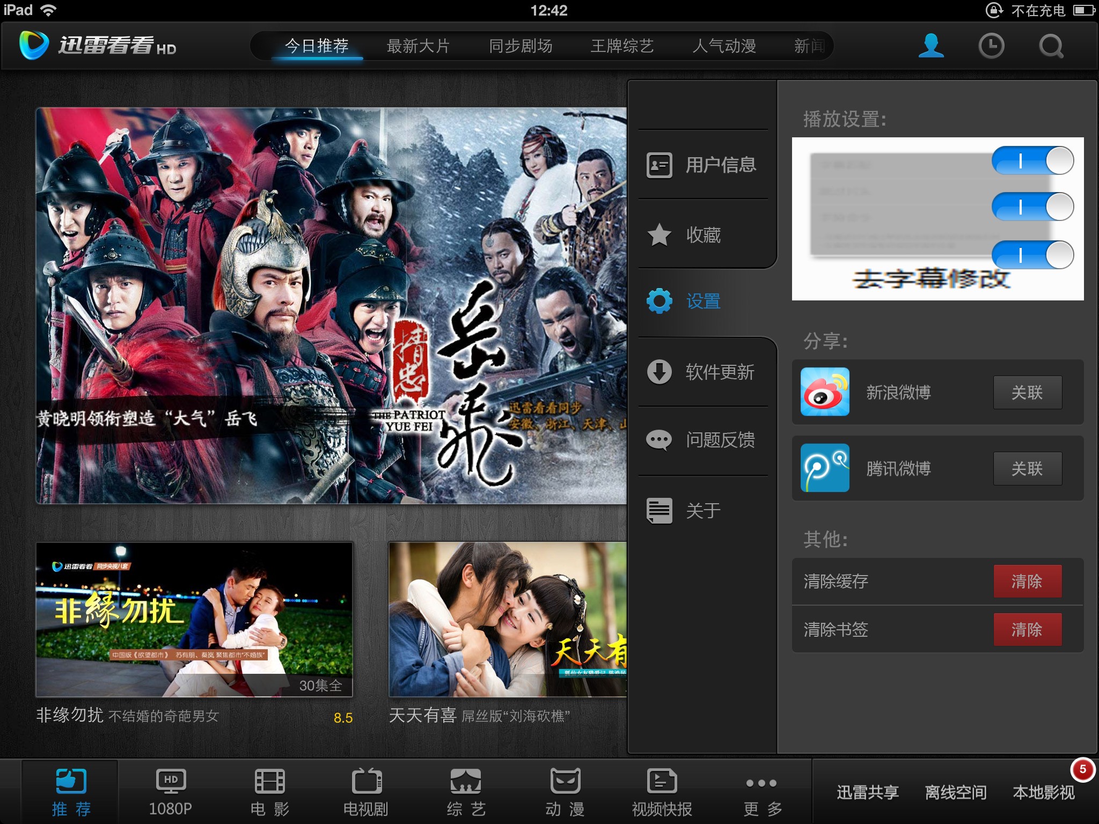Switch to the 人气动漫 tab

(724, 46)
